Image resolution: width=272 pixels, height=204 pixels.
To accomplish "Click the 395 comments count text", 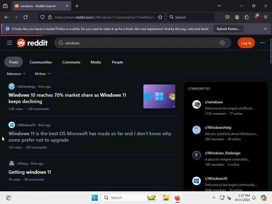I will [36, 147].
